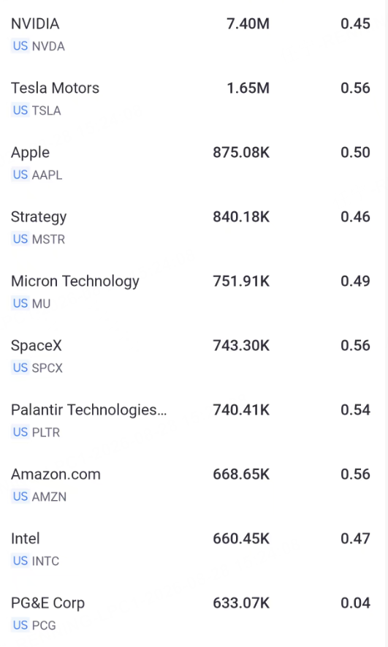Select the US market tag next to MU
The image size is (388, 647).
click(20, 303)
